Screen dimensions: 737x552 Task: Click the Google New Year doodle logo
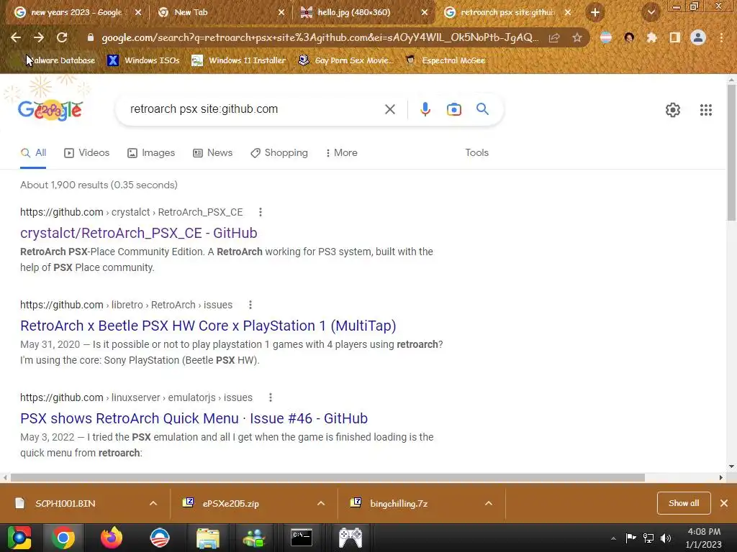click(x=50, y=110)
